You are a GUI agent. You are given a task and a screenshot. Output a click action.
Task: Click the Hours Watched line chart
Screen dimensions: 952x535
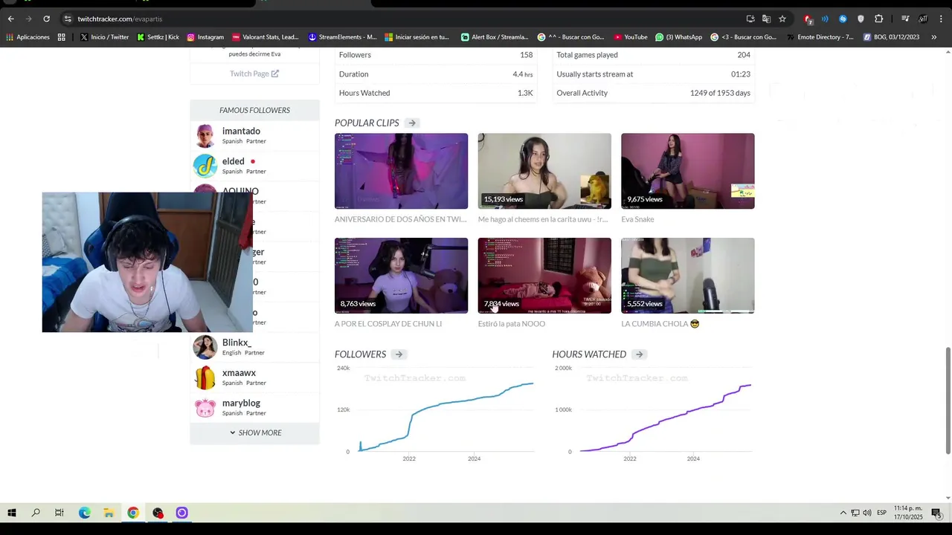click(x=654, y=412)
